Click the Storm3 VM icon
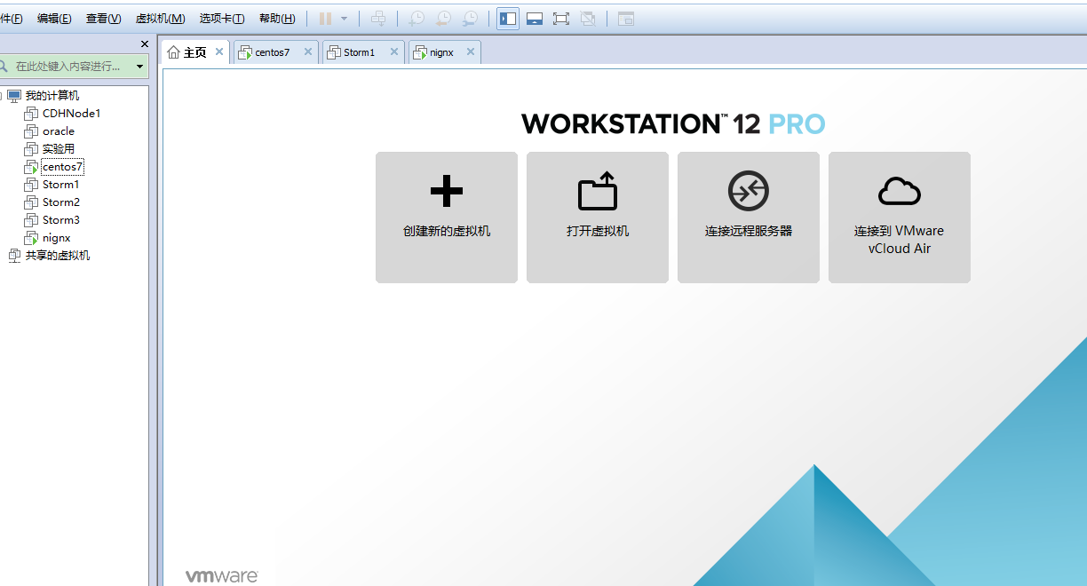 (x=31, y=220)
